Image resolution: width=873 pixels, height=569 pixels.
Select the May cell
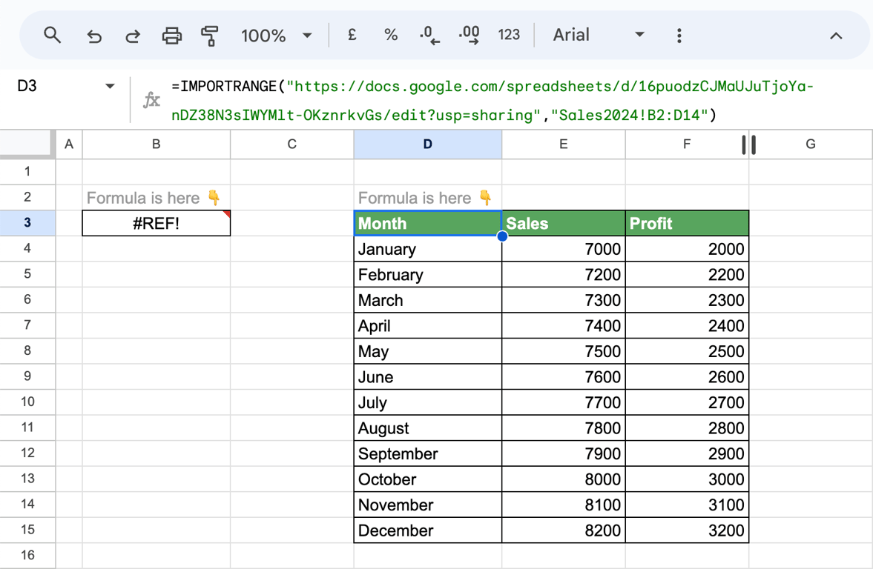[427, 351]
